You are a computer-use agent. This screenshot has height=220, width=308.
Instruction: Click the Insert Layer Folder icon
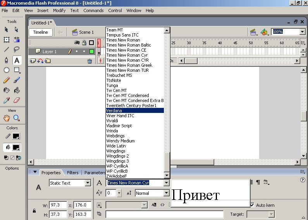pos(48,61)
